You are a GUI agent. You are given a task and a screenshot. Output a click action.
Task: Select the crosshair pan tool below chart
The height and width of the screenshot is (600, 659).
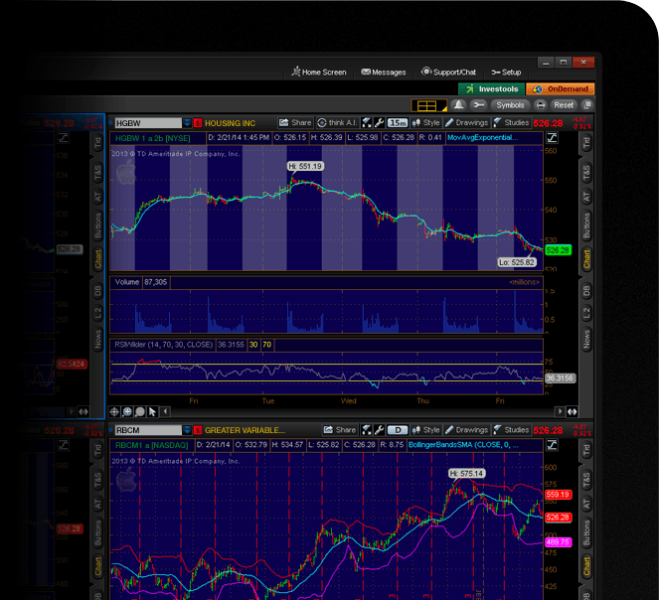click(114, 412)
